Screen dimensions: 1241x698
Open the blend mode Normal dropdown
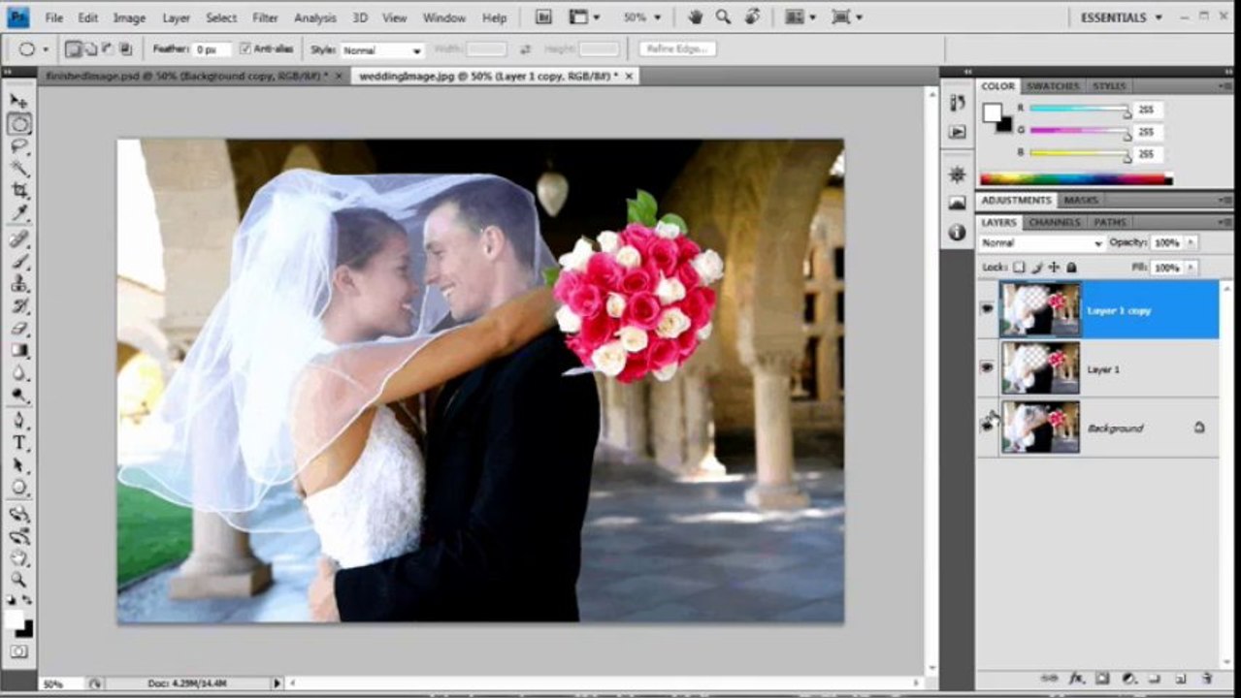tap(1041, 243)
